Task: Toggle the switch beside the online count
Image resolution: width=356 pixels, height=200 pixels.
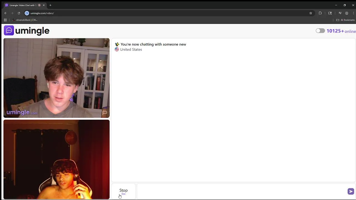Action: pos(320,31)
